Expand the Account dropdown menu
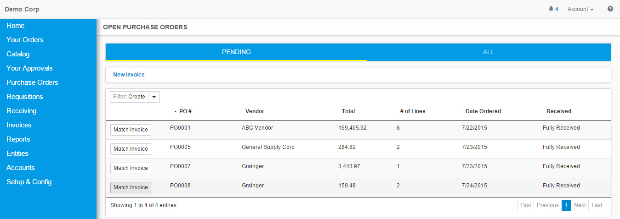Viewport: 620px width, 219px height. pos(580,9)
